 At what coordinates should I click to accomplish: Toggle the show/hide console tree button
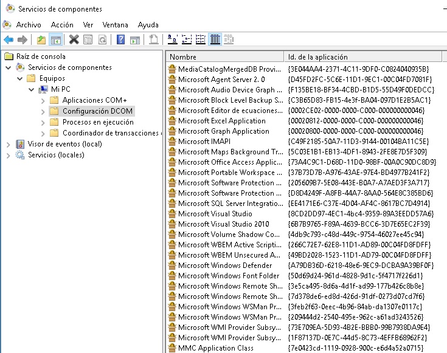(55, 39)
